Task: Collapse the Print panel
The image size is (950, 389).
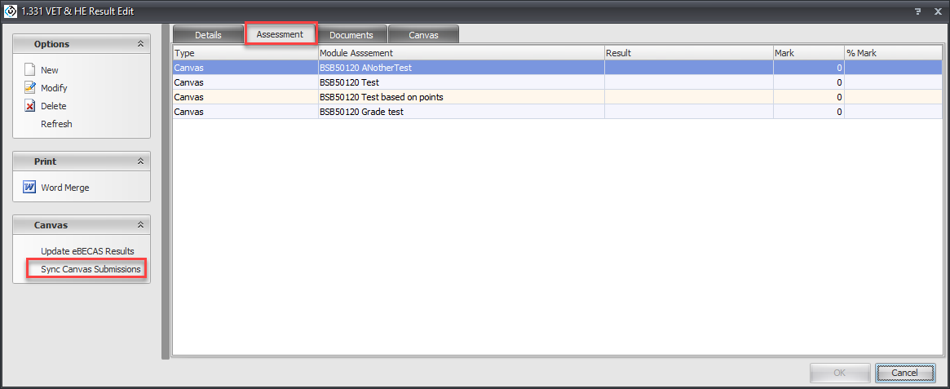Action: [140, 161]
